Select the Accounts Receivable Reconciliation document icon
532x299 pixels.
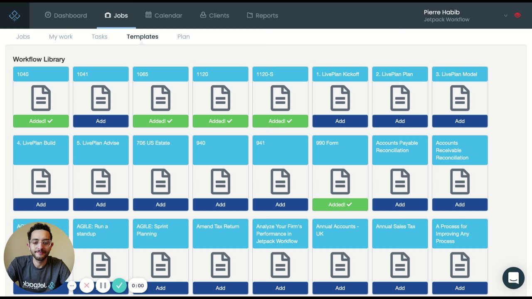460,181
